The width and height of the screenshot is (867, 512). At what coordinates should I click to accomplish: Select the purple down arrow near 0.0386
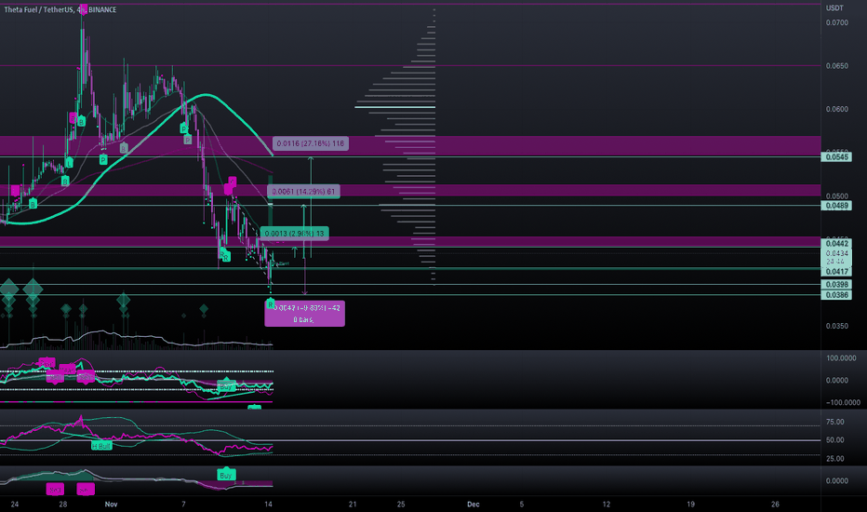(x=305, y=275)
